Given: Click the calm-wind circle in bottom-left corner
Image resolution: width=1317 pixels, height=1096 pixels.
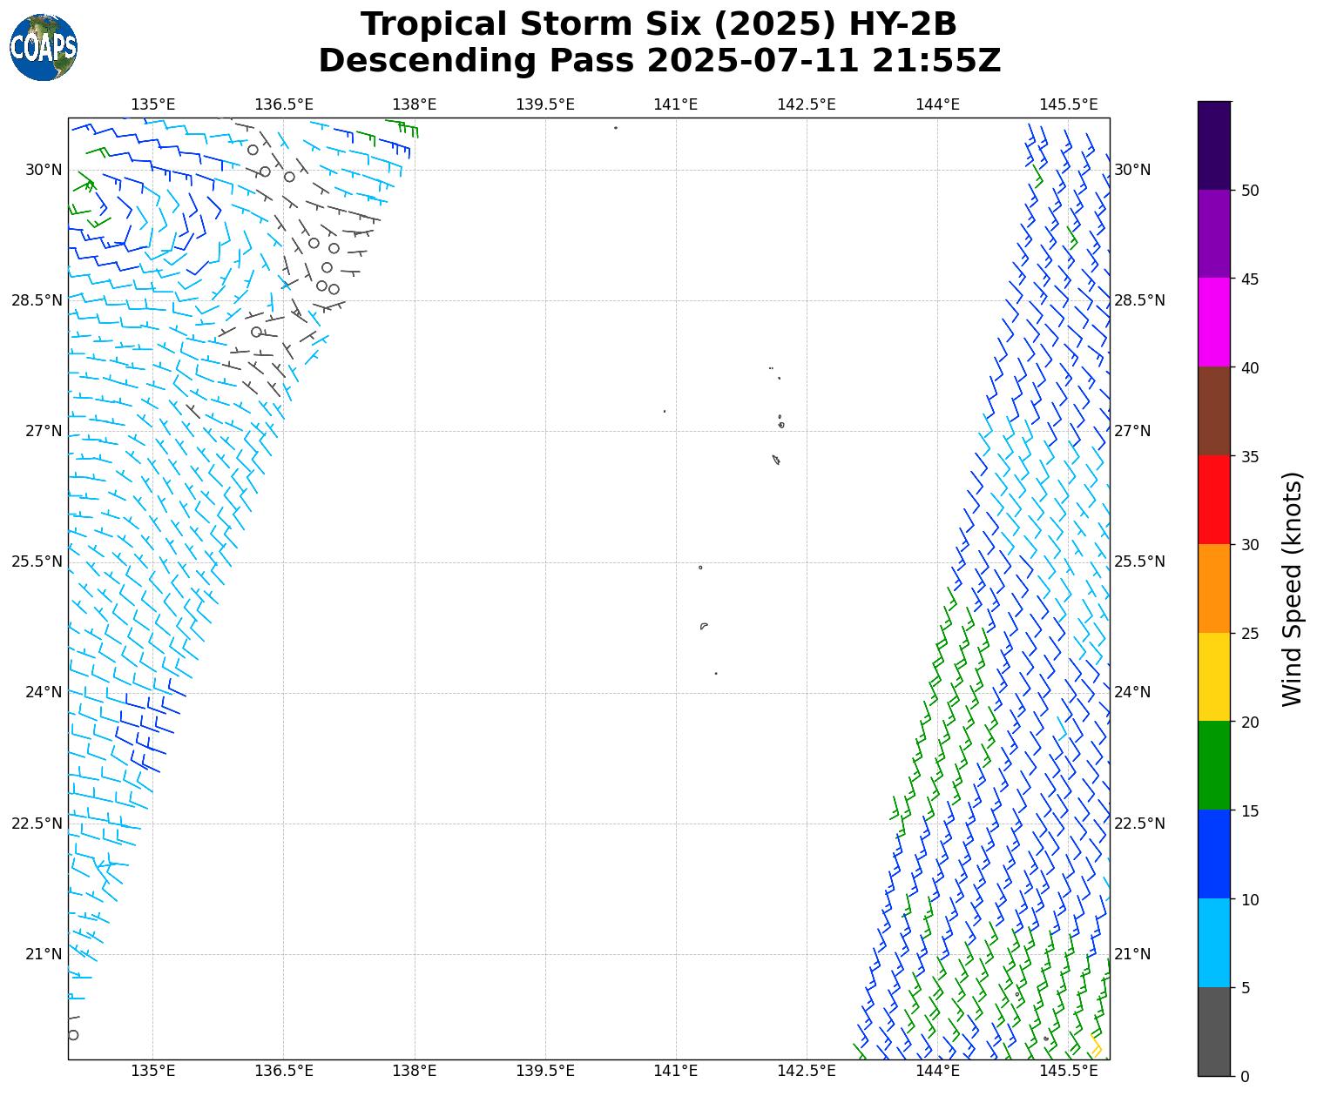Looking at the screenshot, I should click(x=73, y=1035).
